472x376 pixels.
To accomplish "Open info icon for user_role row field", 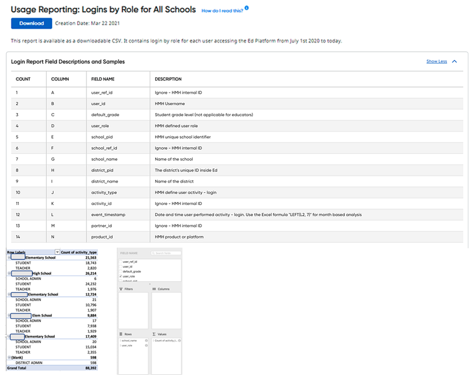I will pyautogui.click(x=147, y=346).
